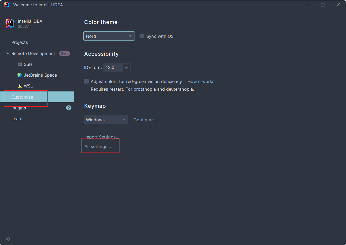Open Remote Development section label
This screenshot has height=245, width=346.
[x=33, y=53]
